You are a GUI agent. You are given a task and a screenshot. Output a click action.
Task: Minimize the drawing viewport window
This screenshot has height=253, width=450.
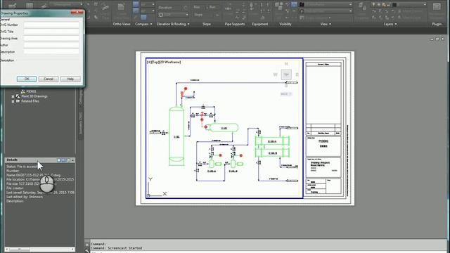(x=432, y=39)
